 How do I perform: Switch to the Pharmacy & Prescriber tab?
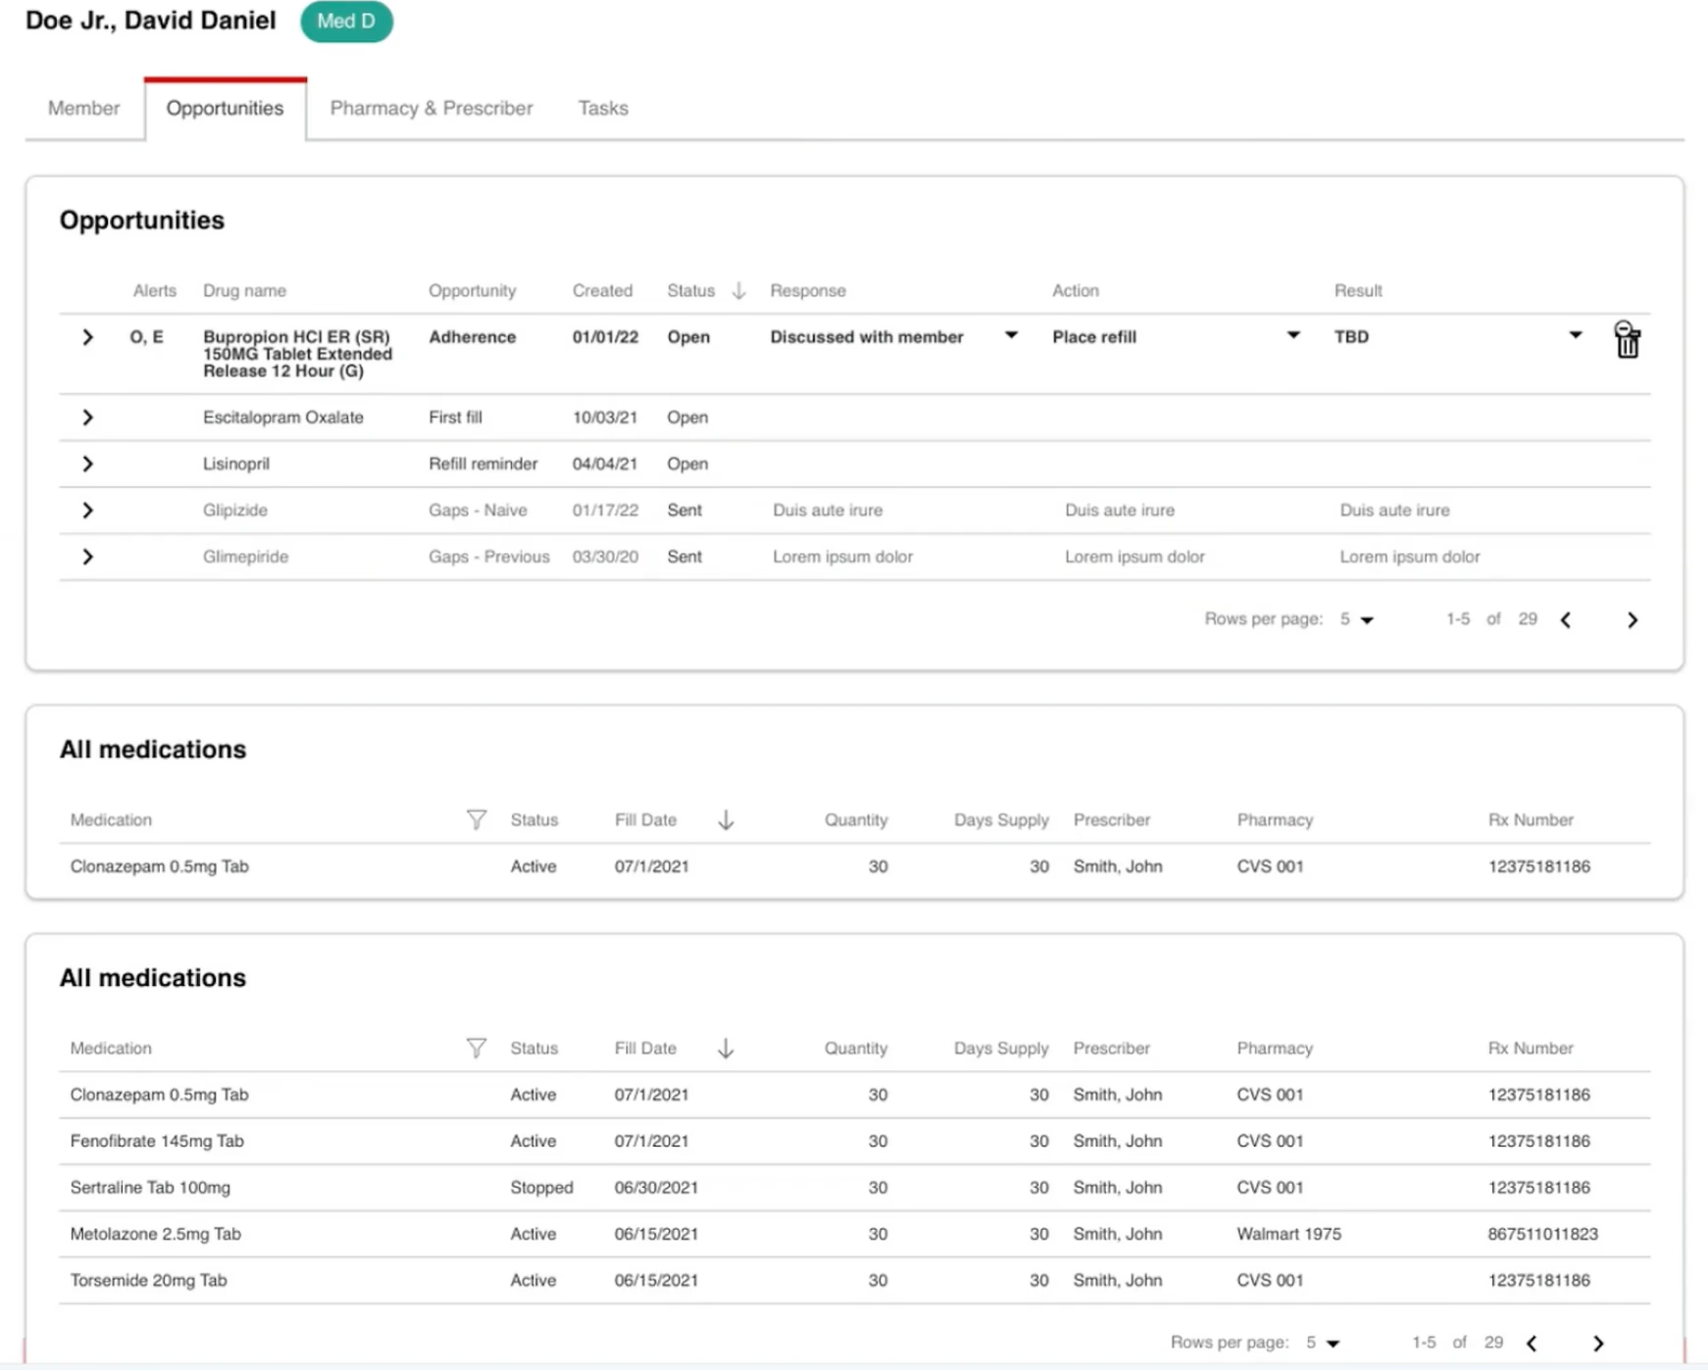click(431, 109)
